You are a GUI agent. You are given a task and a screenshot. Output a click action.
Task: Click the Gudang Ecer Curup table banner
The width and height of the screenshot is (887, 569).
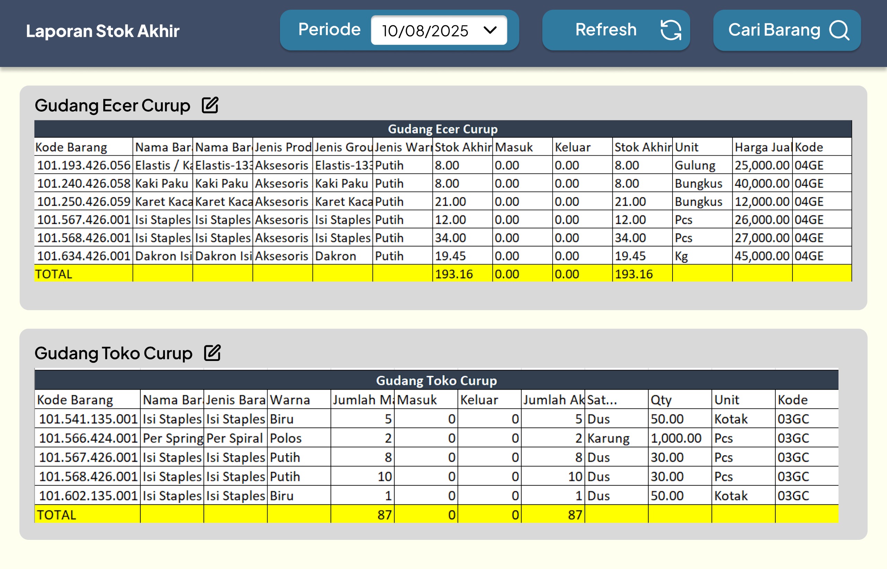[443, 129]
